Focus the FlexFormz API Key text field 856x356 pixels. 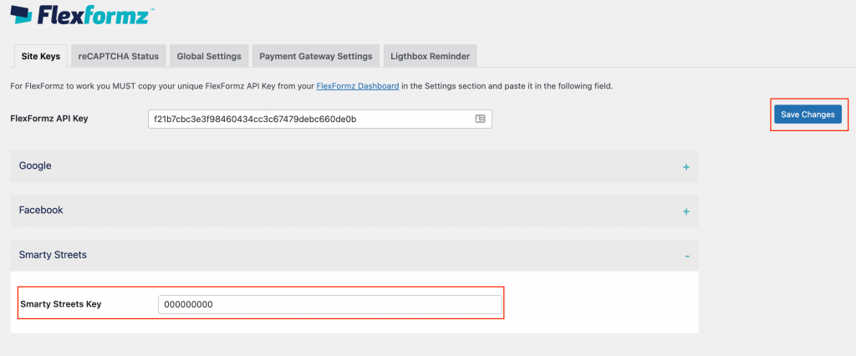309,119
